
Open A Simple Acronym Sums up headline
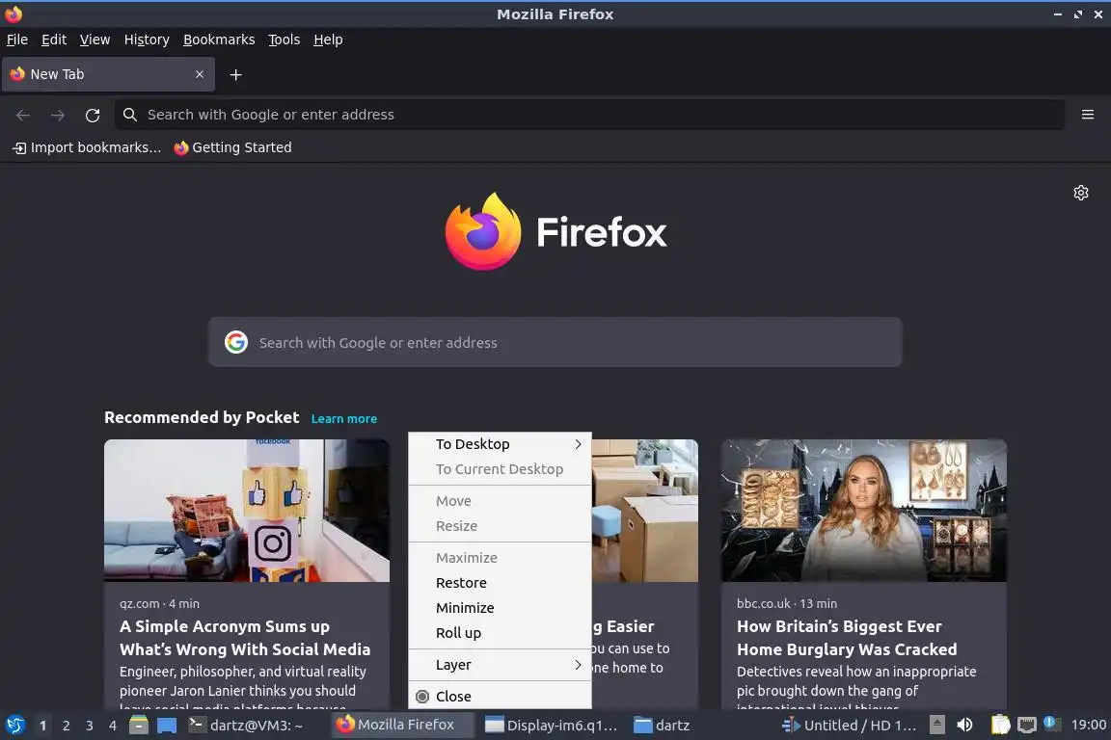(245, 638)
